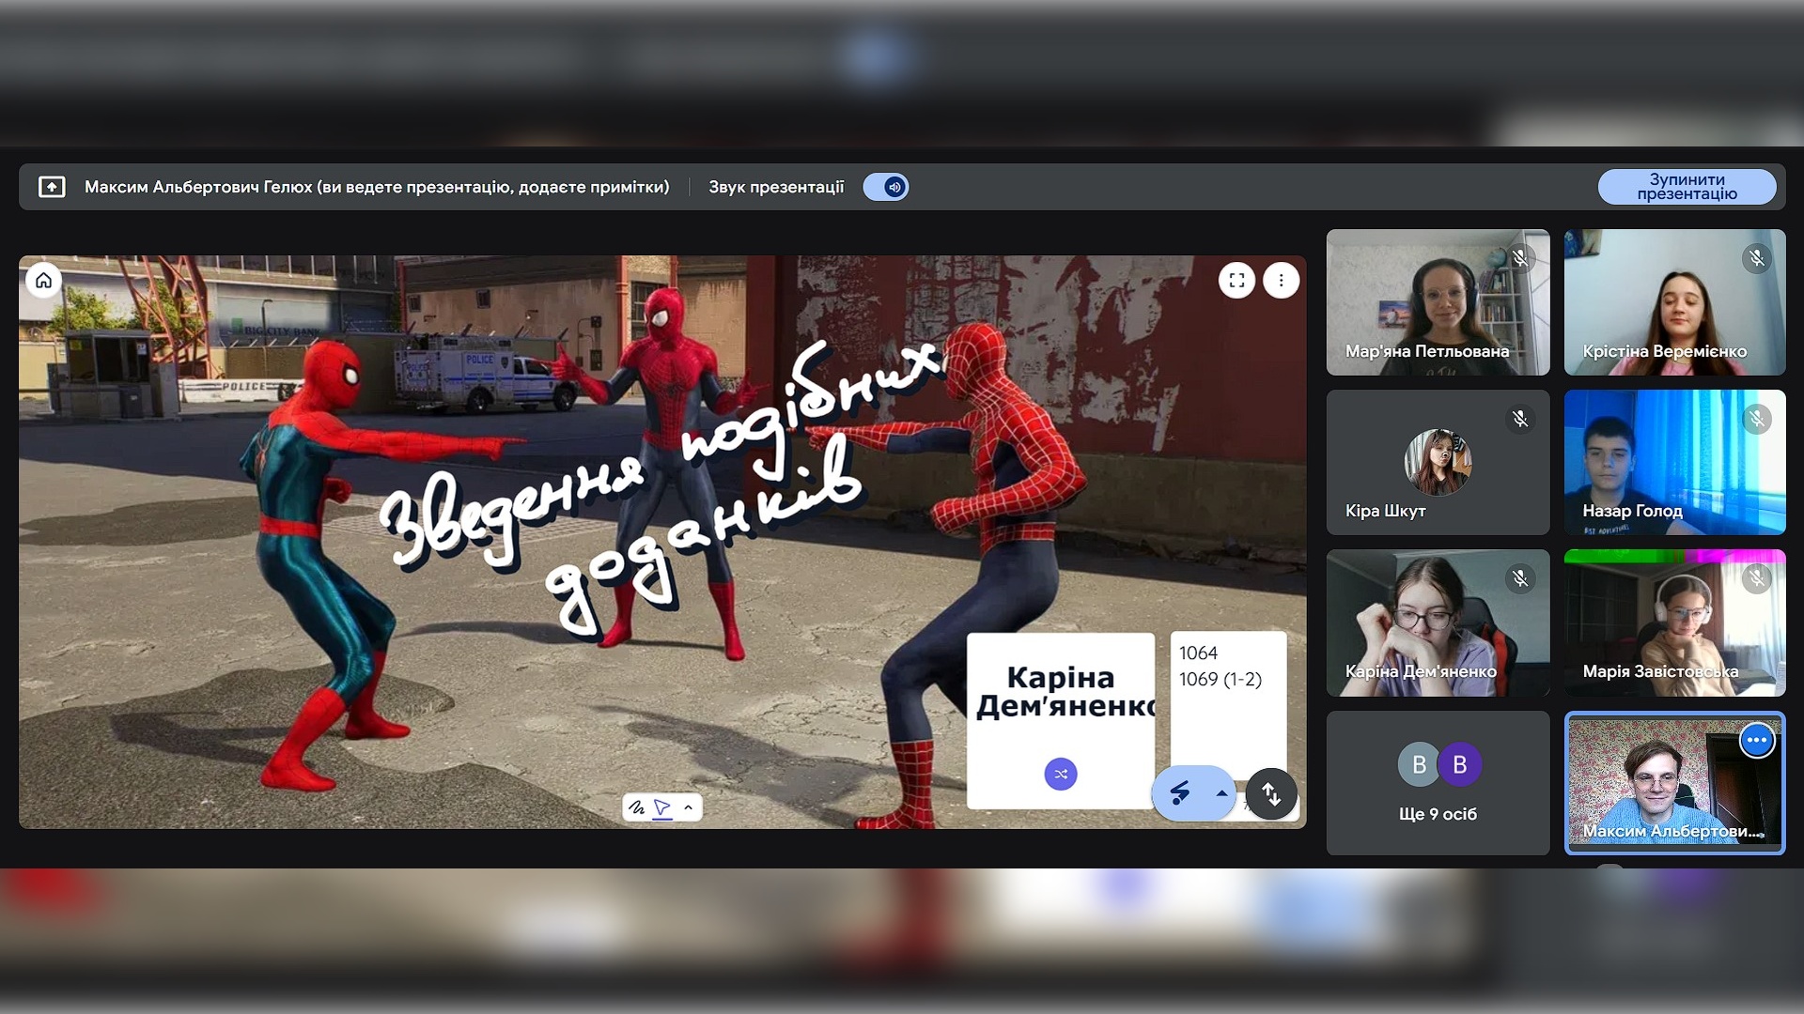
Task: Select the pen annotation tool
Action: (x=637, y=807)
